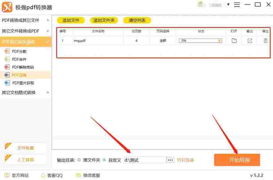This screenshot has width=273, height=180.
Task: Click 添加文件 to add files
Action: click(x=71, y=20)
